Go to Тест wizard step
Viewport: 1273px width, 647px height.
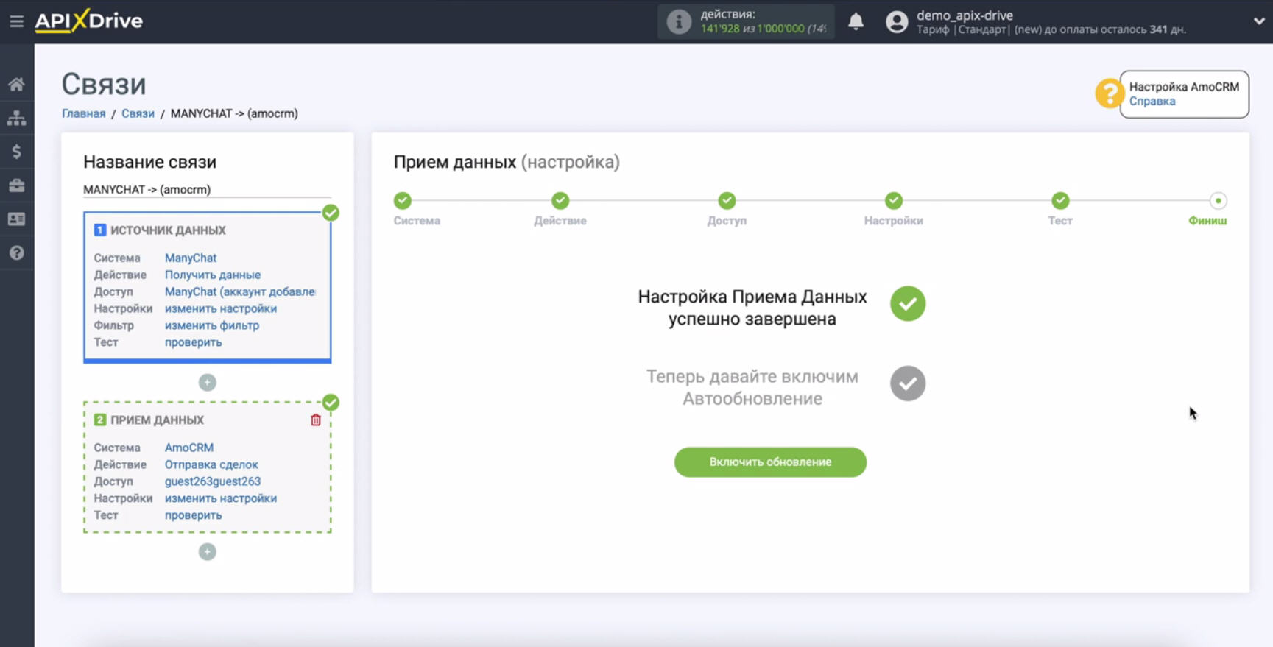1060,201
